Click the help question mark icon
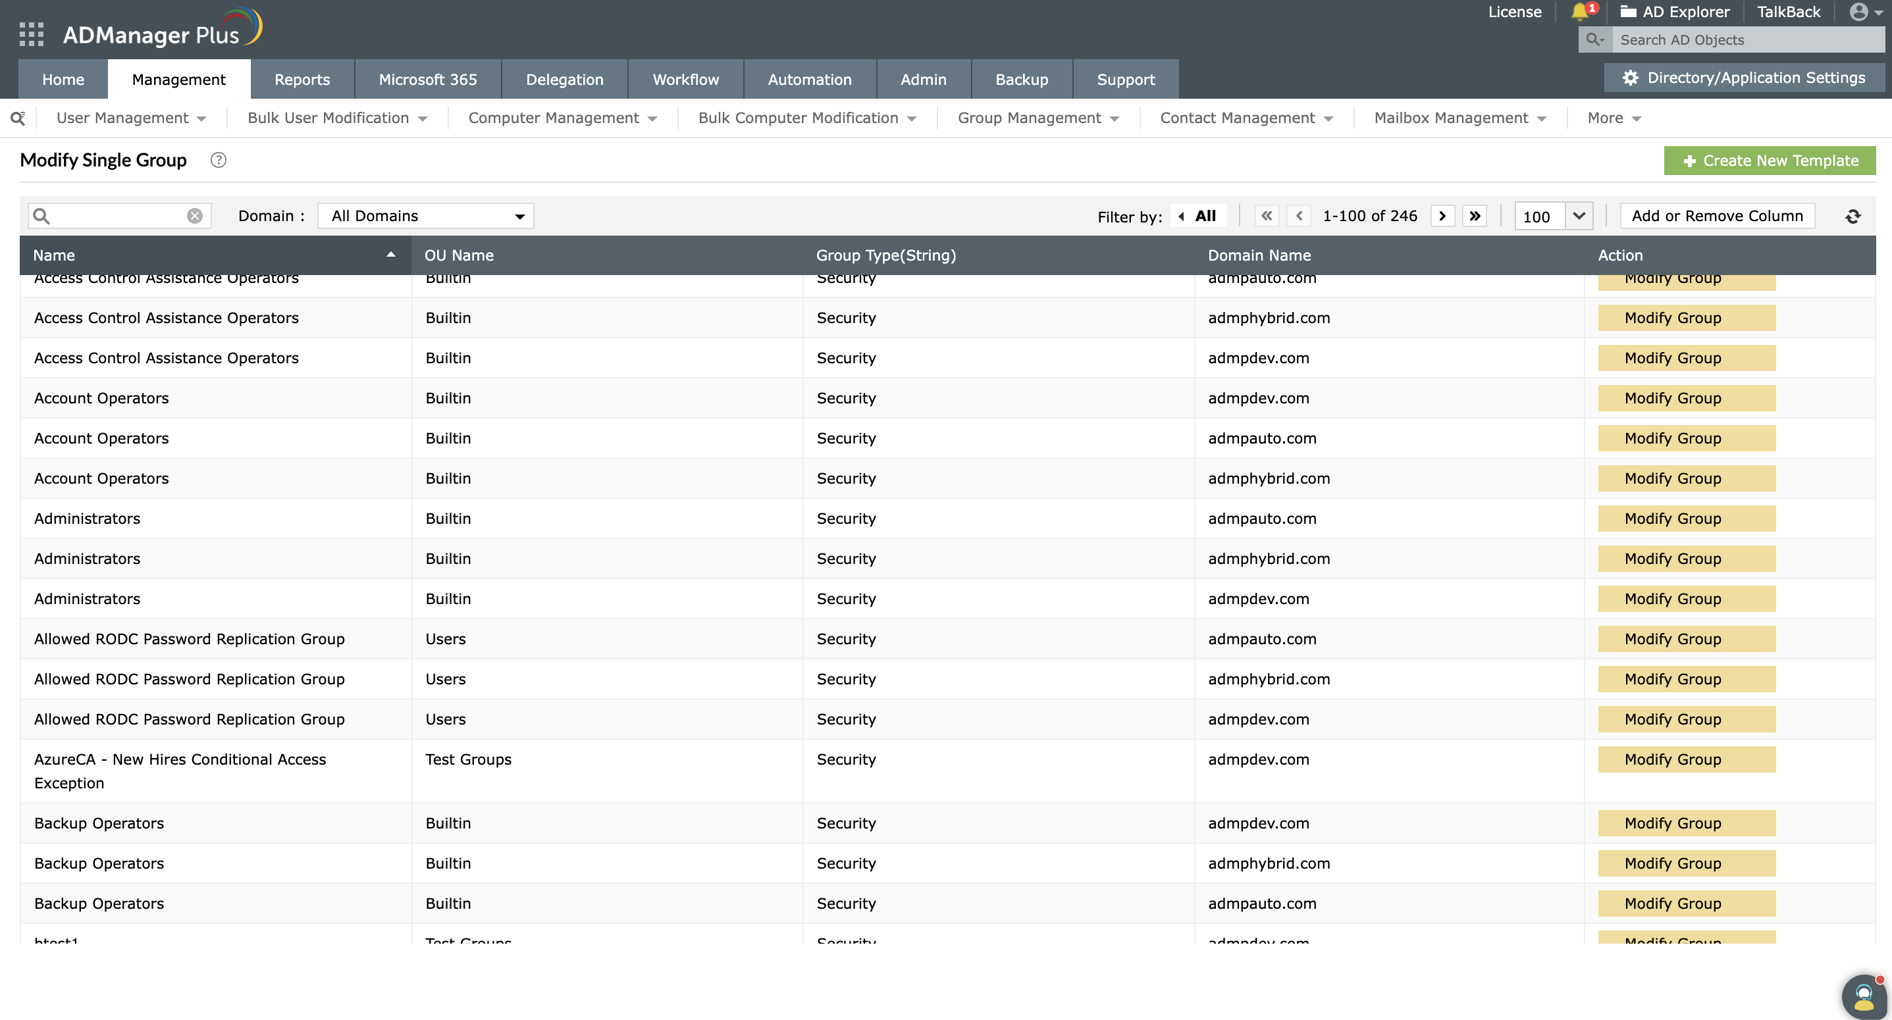The height and width of the screenshot is (1020, 1892). pyautogui.click(x=218, y=160)
